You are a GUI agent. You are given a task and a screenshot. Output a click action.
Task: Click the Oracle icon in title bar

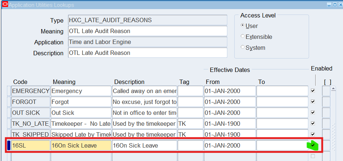point(4,5)
